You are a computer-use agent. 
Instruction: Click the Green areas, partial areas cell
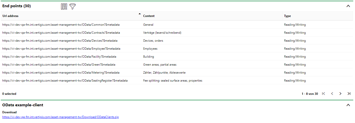pyautogui.click(x=160, y=65)
